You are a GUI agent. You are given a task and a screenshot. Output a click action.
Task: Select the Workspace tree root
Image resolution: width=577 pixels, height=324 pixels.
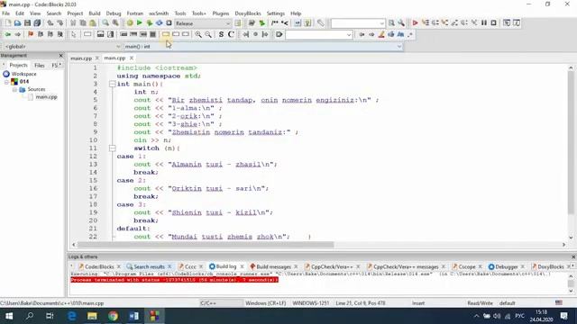tap(23, 74)
